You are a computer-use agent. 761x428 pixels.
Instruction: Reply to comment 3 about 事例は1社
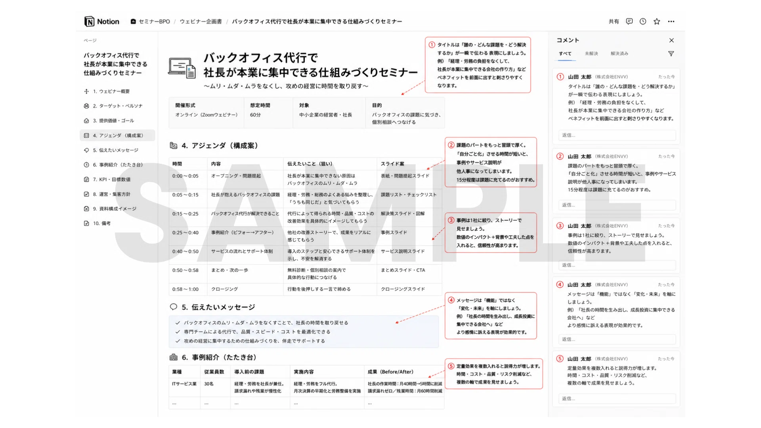coord(617,265)
